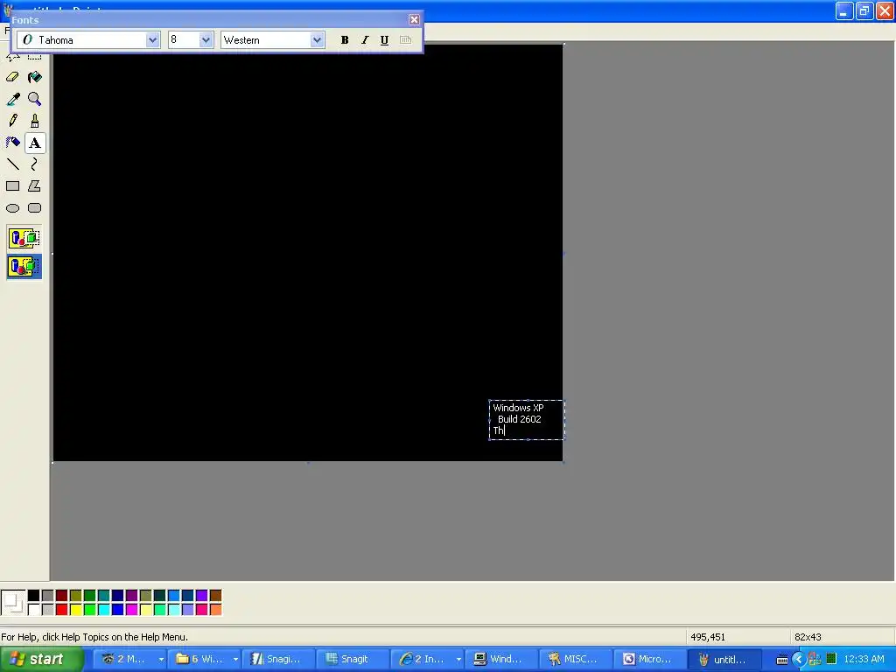Select the Fill With Color bucket tool
Screen dimensions: 896x672
[x=34, y=77]
